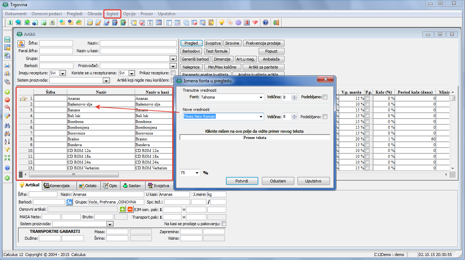Open the Grupa filter dropdown
Image resolution: width=465 pixels, height=260 pixels.
click(173, 59)
